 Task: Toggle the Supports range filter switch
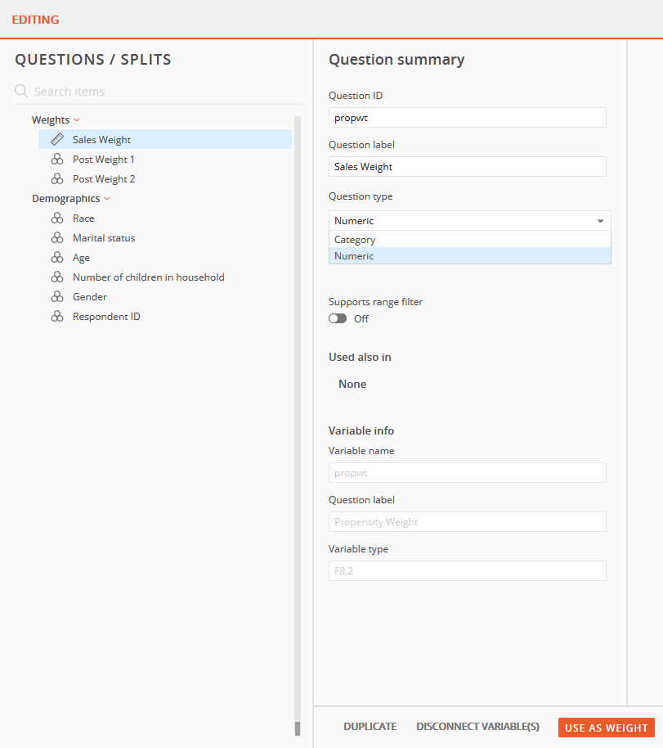(x=338, y=318)
